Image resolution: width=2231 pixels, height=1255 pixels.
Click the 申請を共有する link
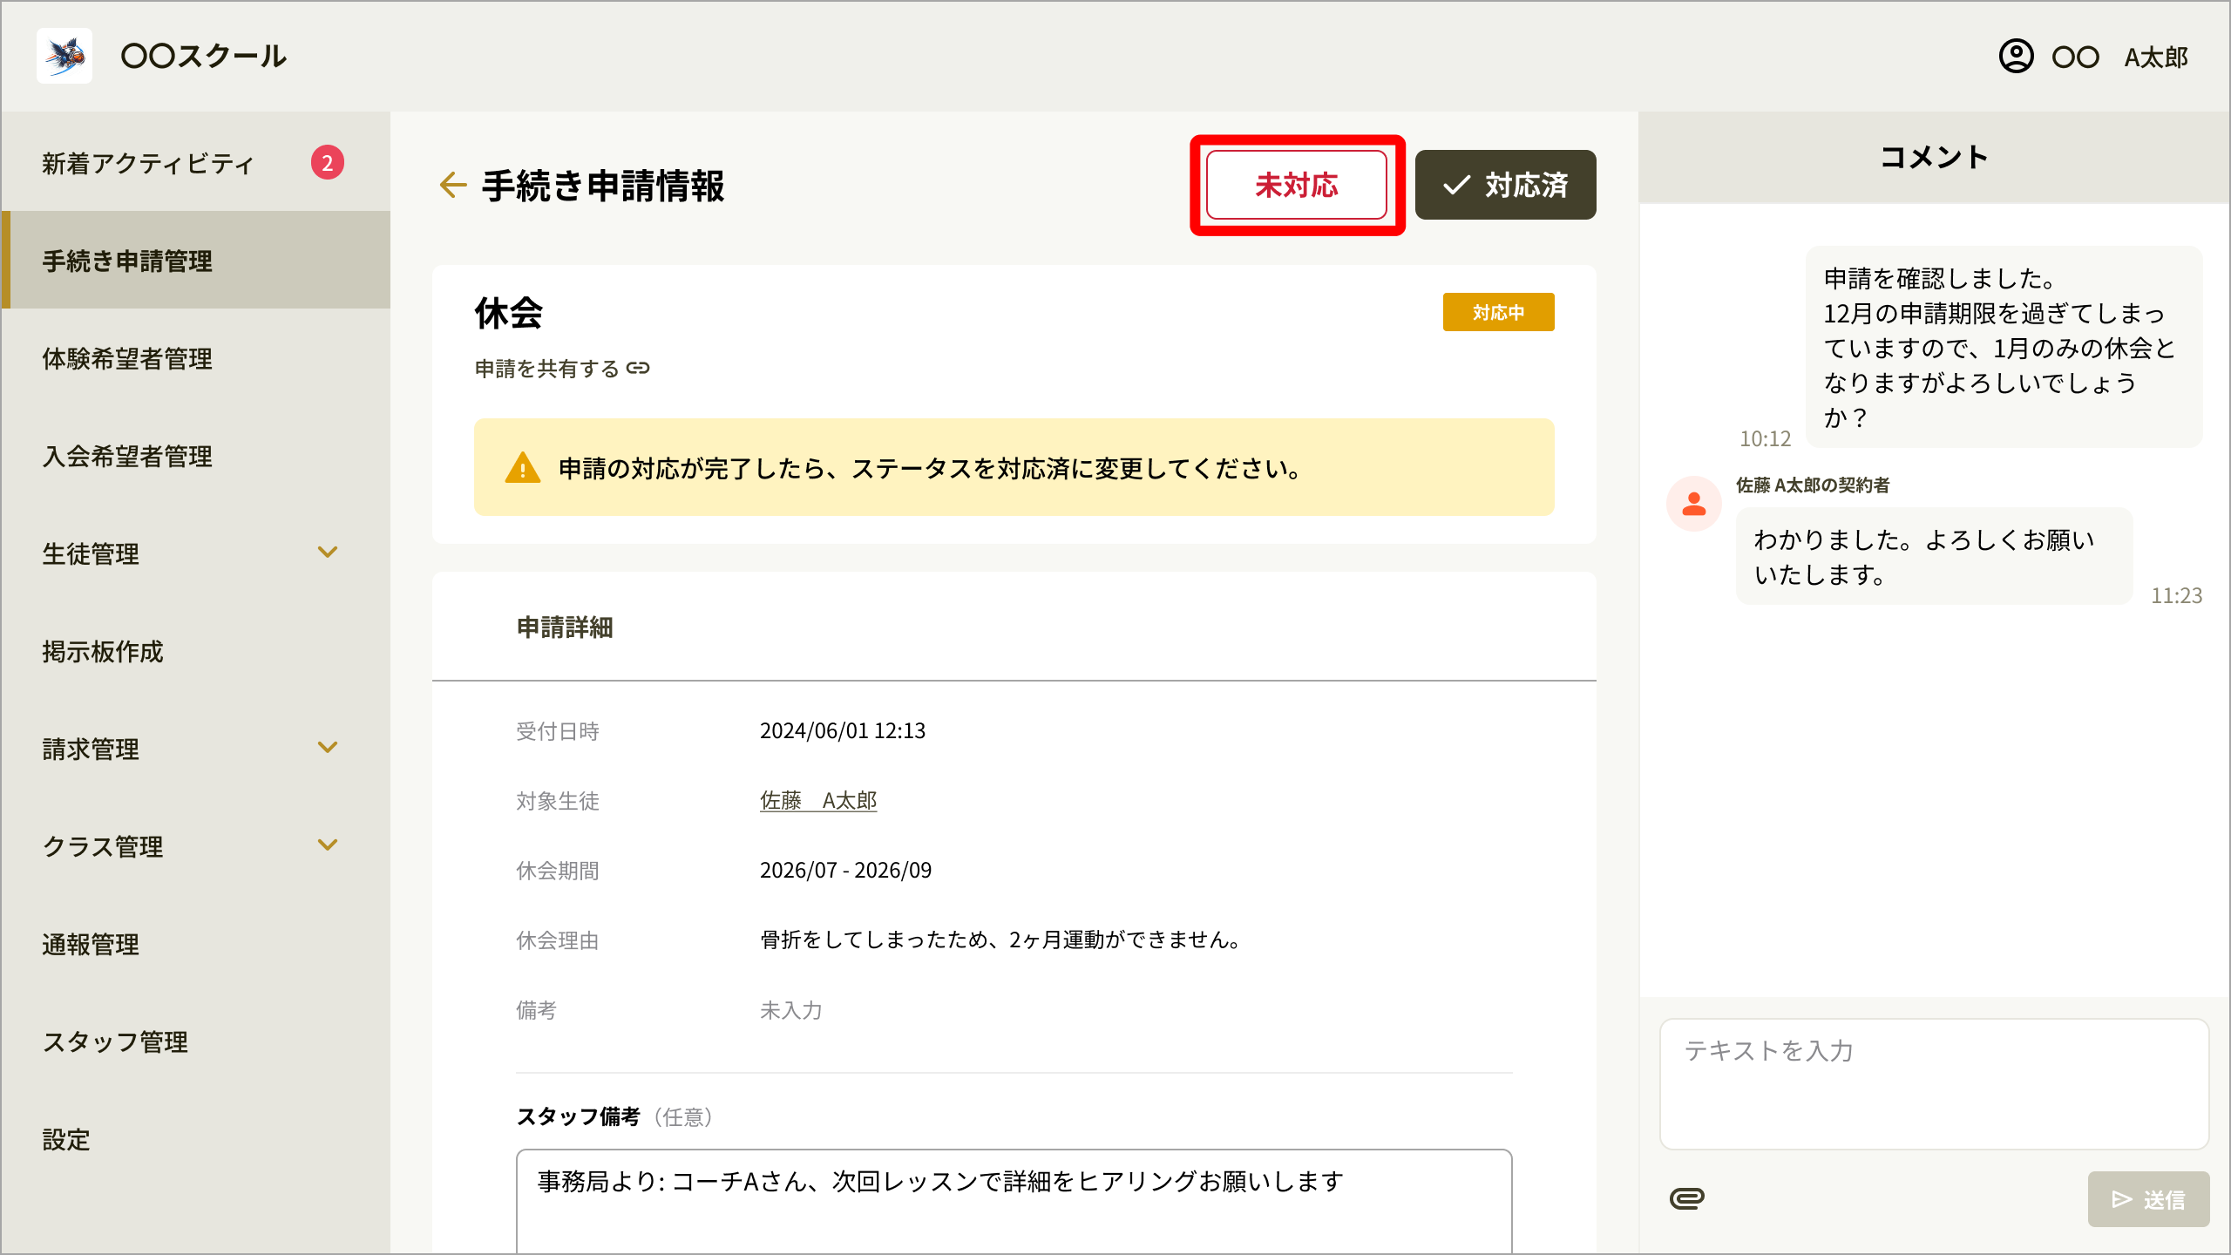coord(546,369)
